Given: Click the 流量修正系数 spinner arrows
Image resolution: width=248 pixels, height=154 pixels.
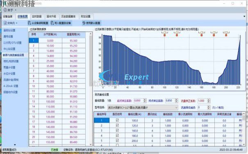Looking at the screenshot, I should pos(209,101).
